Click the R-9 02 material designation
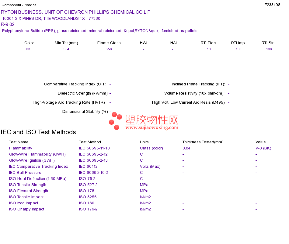The height and width of the screenshot is (244, 289). [x=8, y=24]
